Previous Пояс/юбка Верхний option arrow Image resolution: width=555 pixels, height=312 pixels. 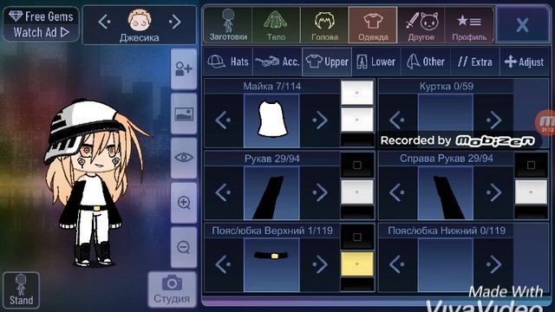pos(224,264)
